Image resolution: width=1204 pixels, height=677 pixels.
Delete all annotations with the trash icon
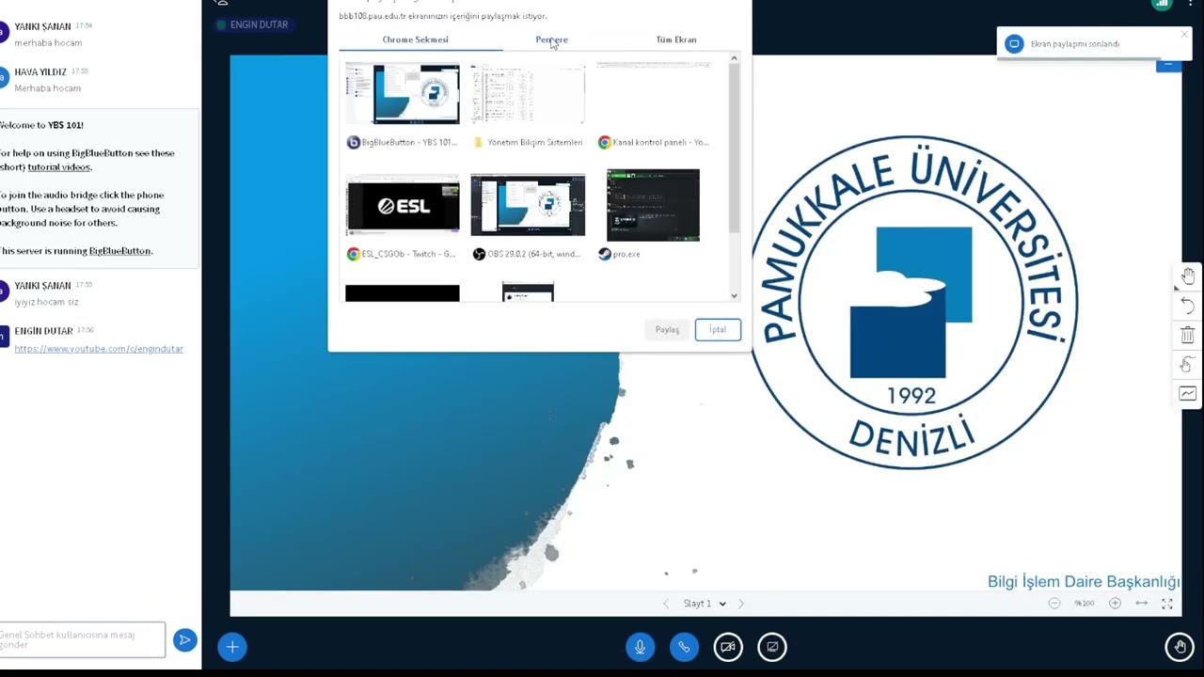1188,335
